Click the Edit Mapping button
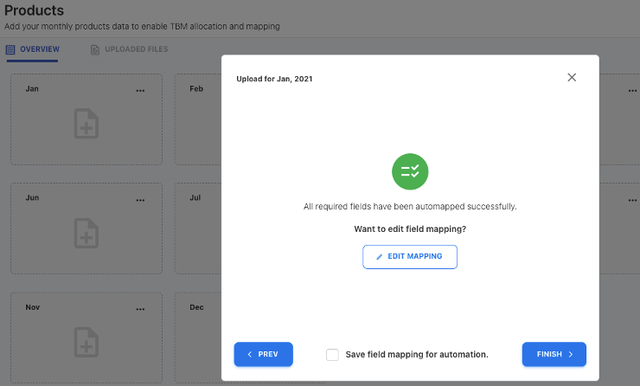 click(410, 257)
